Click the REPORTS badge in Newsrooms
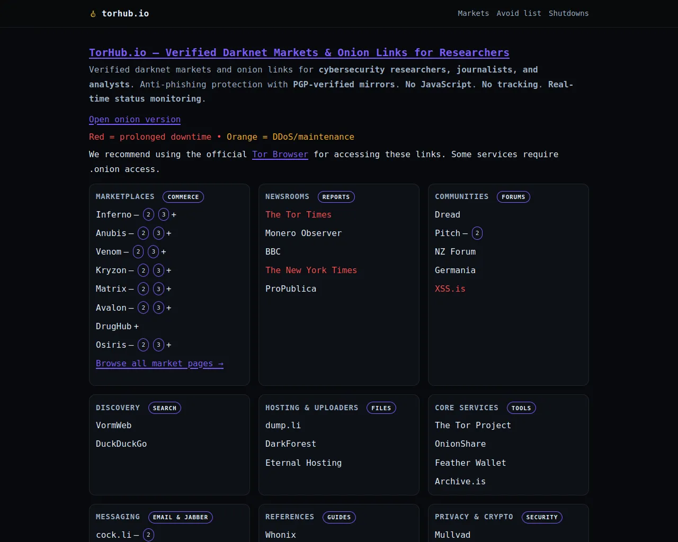The height and width of the screenshot is (542, 678). 336,197
